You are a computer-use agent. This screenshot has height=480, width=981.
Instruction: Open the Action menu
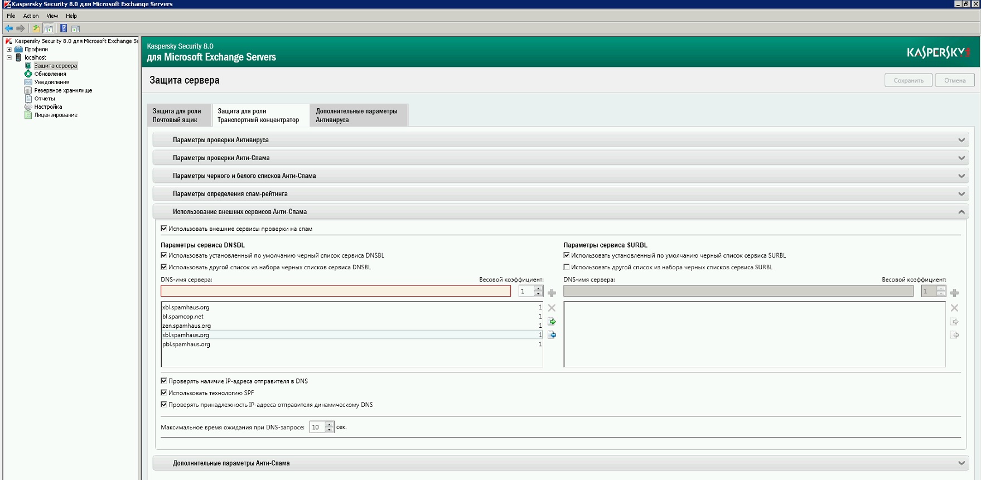tap(31, 16)
